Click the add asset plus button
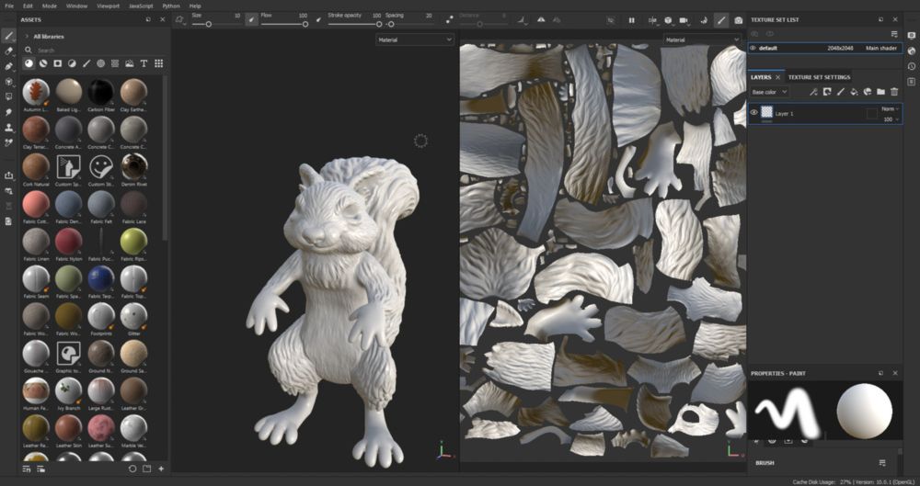Viewport: 920px width, 486px height. tap(161, 469)
